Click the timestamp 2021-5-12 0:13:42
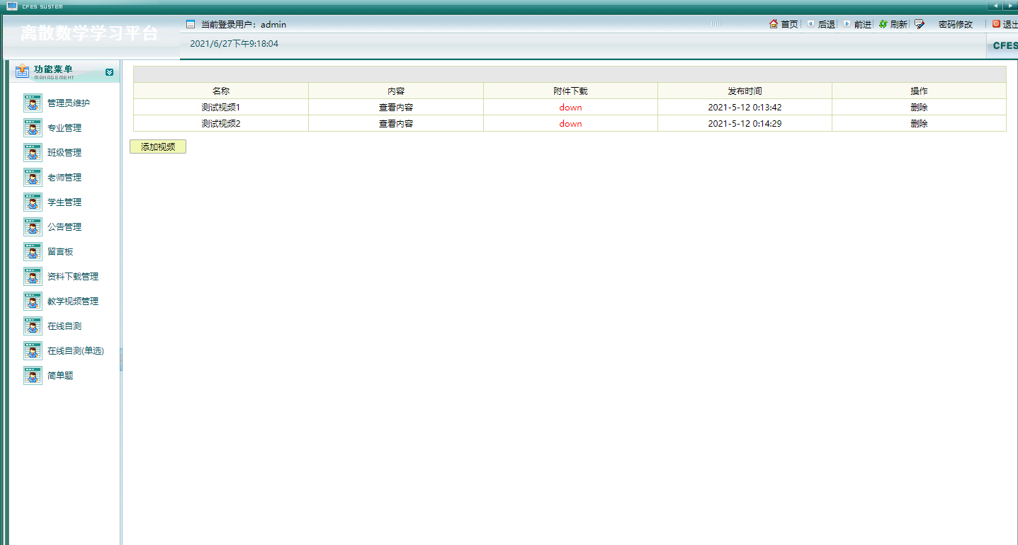The width and height of the screenshot is (1018, 545). pyautogui.click(x=745, y=108)
